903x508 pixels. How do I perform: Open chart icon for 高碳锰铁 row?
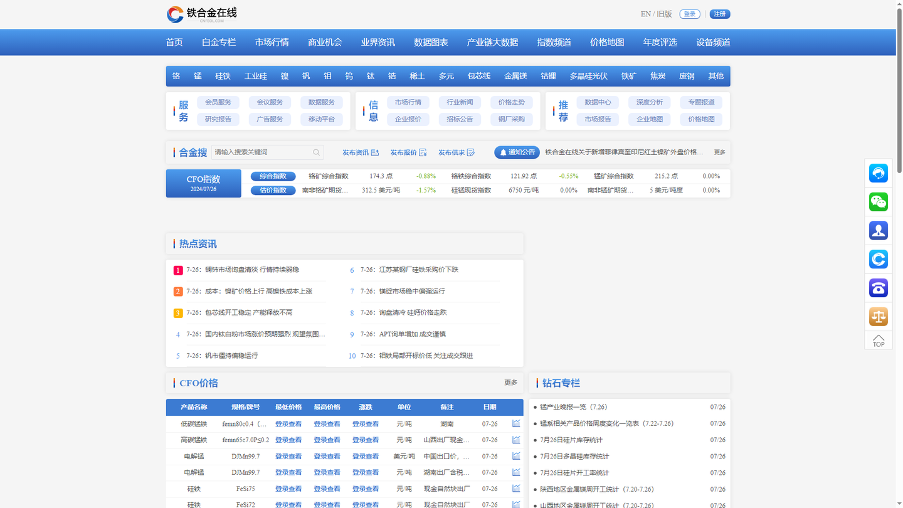point(516,440)
